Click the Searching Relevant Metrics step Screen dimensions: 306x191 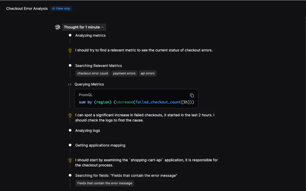pyautogui.click(x=99, y=66)
